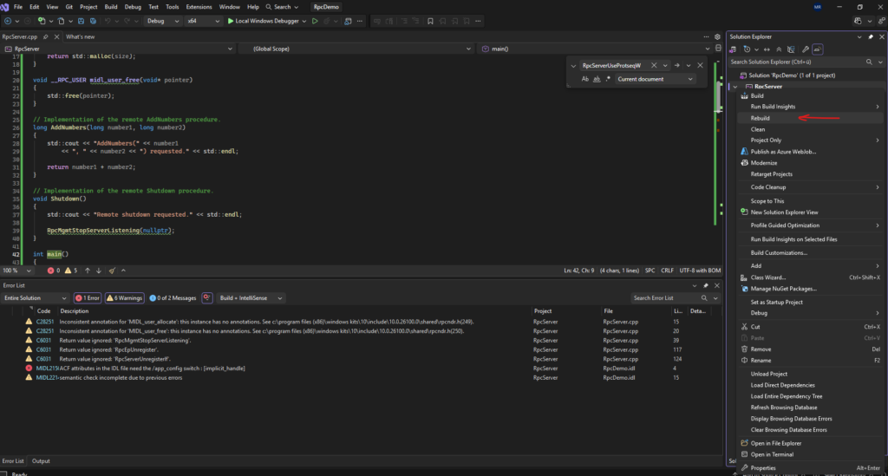The height and width of the screenshot is (476, 888).
Task: Click the Navigate Backward toolbar icon
Action: (8, 21)
